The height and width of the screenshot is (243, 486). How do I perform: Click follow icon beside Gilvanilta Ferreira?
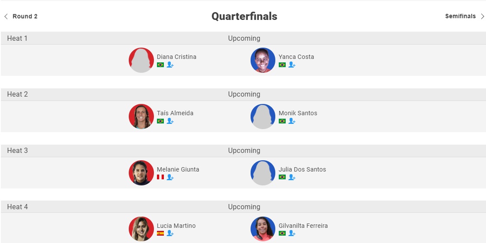[292, 233]
